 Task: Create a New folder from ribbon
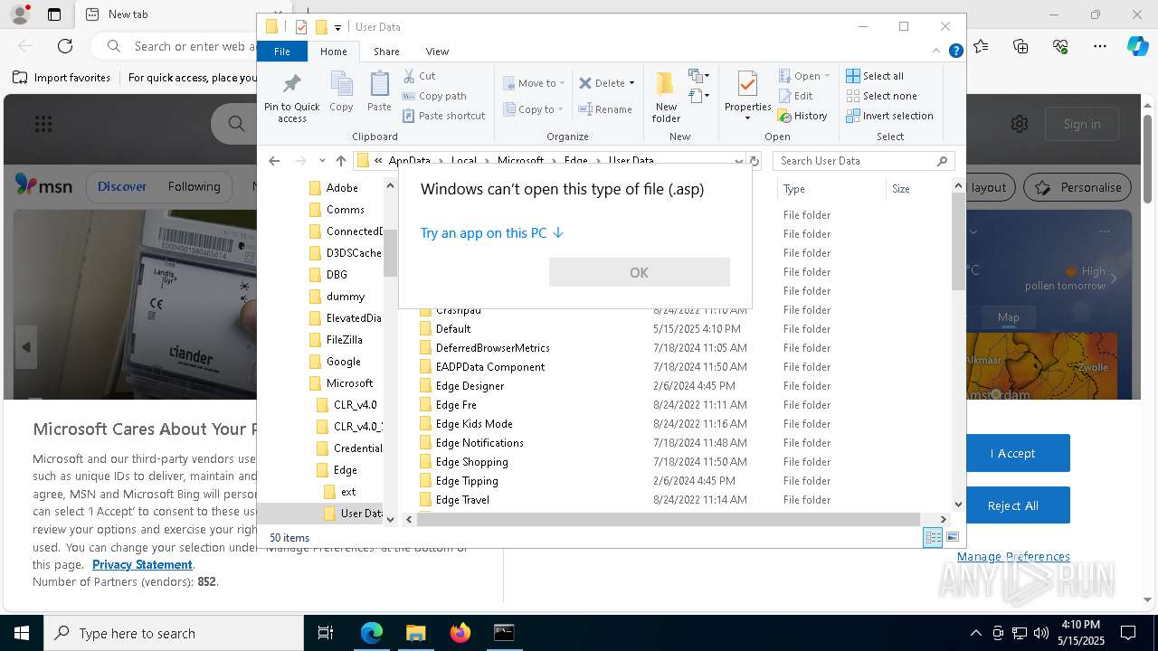click(x=666, y=98)
